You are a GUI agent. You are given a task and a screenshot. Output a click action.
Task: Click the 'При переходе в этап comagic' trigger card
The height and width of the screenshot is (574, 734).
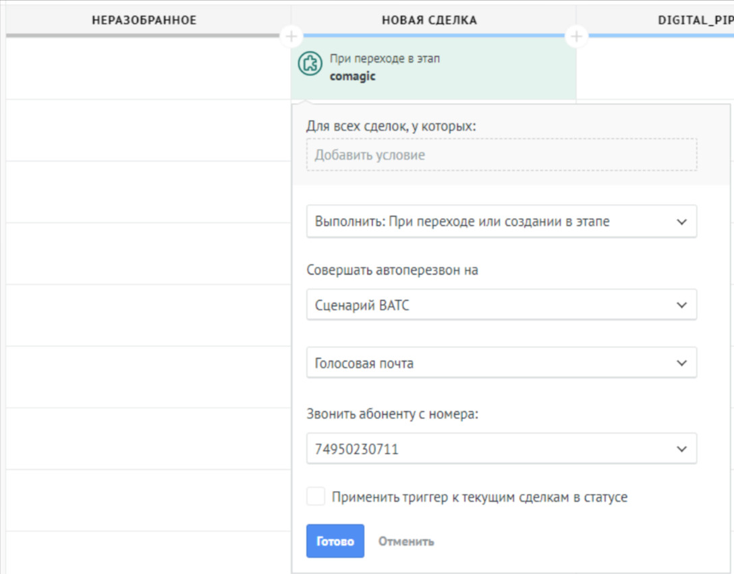434,68
